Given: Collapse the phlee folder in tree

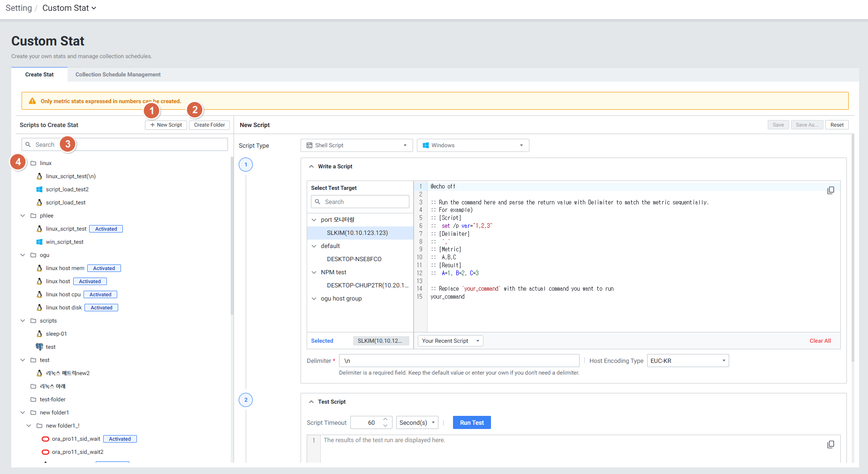Looking at the screenshot, I should click(x=23, y=216).
